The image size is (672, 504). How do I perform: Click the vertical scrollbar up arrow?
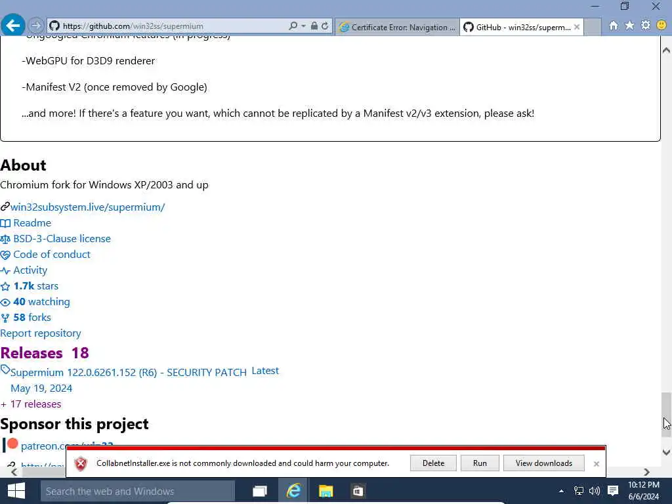[x=667, y=50]
